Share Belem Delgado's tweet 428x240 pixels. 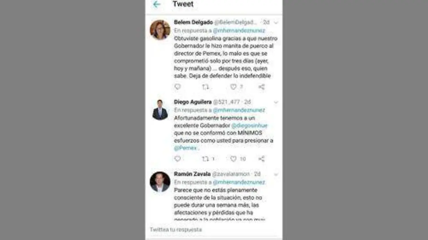(261, 87)
